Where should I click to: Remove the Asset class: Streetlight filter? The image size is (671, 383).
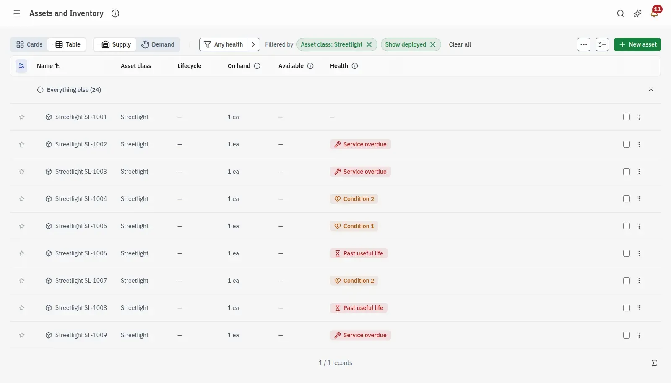(x=369, y=44)
